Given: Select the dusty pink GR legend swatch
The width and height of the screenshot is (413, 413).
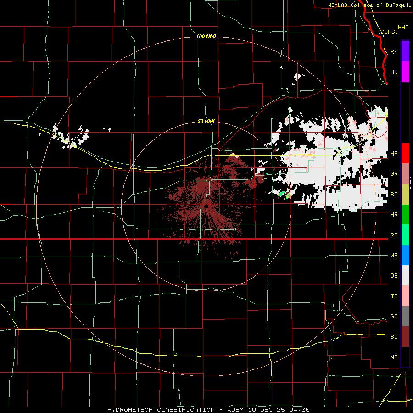Looking at the screenshot, I should tap(405, 174).
